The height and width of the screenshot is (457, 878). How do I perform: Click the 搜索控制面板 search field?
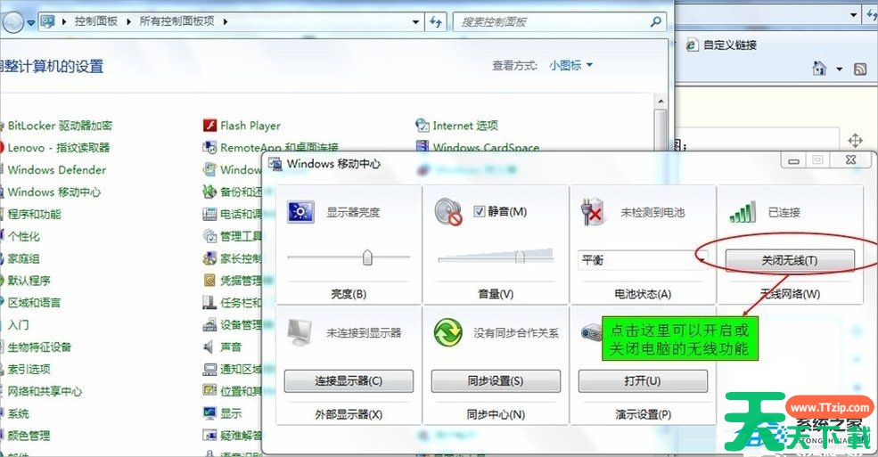click(x=553, y=21)
